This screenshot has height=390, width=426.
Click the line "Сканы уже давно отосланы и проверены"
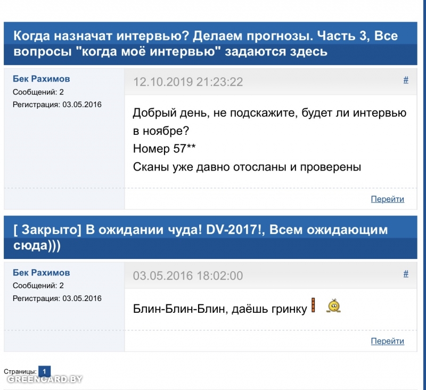click(247, 167)
